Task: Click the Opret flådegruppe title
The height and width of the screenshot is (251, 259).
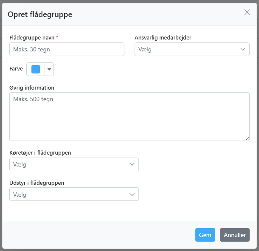Action: click(x=40, y=14)
